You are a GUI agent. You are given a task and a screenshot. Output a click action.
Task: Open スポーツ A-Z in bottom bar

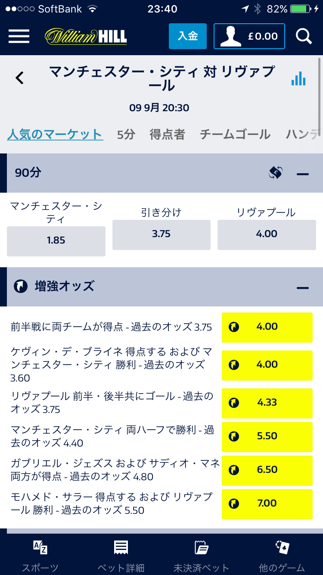(x=40, y=556)
